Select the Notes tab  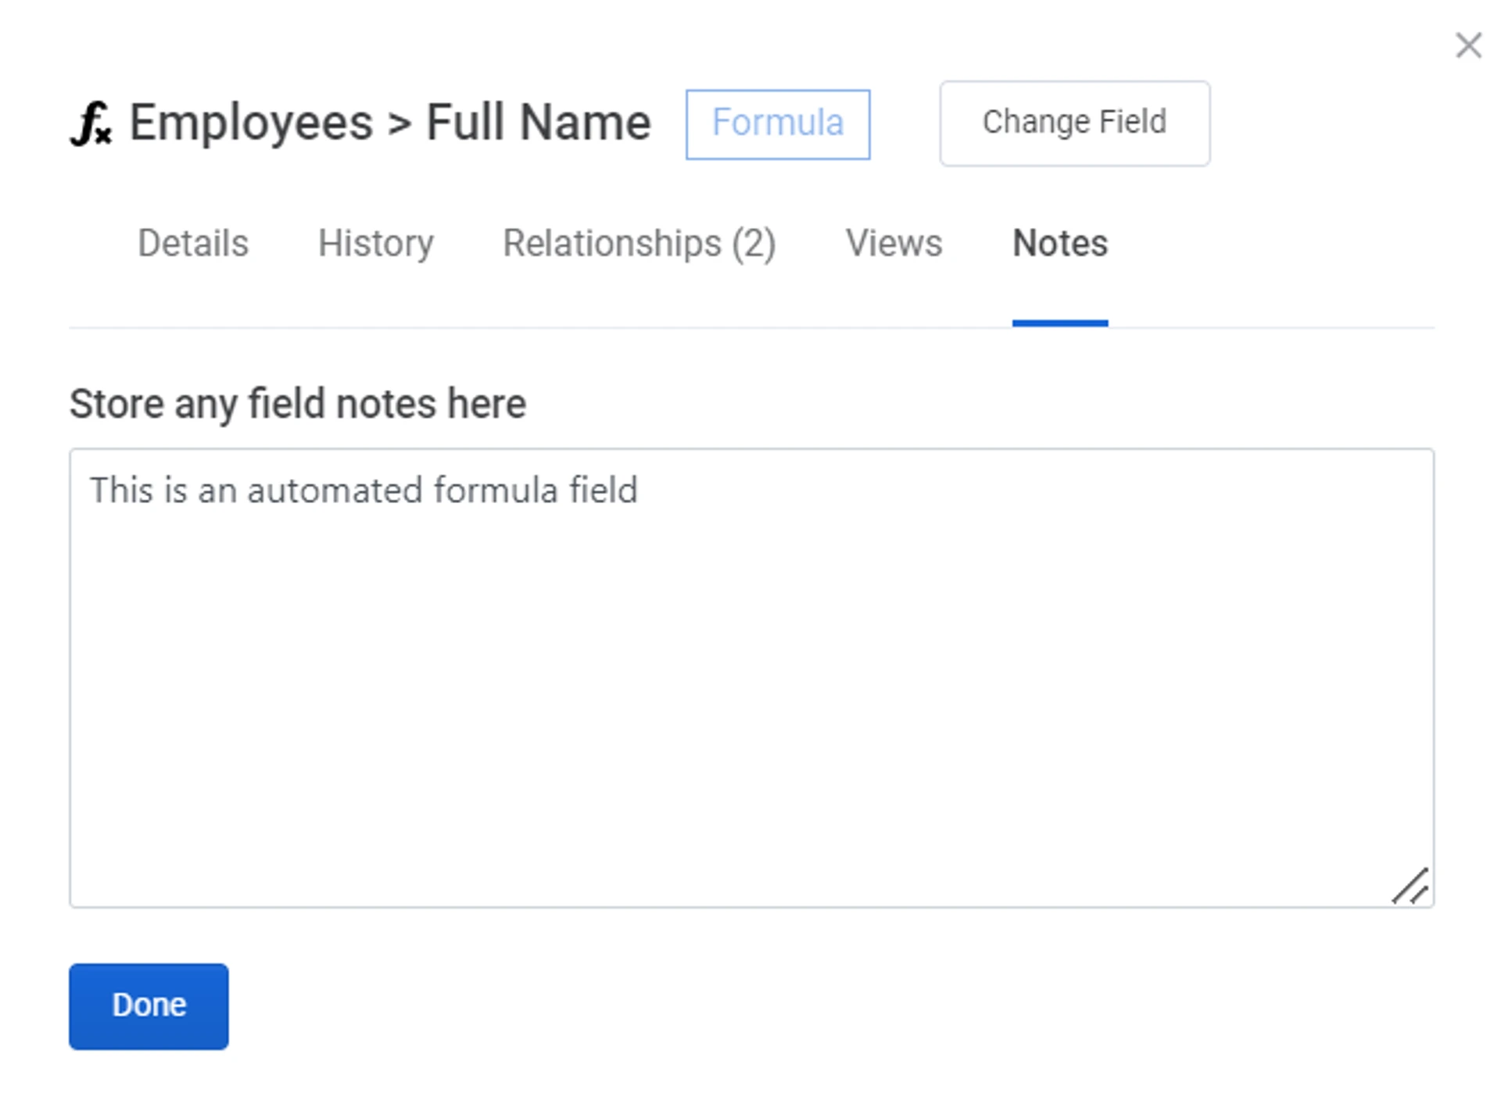(1059, 243)
